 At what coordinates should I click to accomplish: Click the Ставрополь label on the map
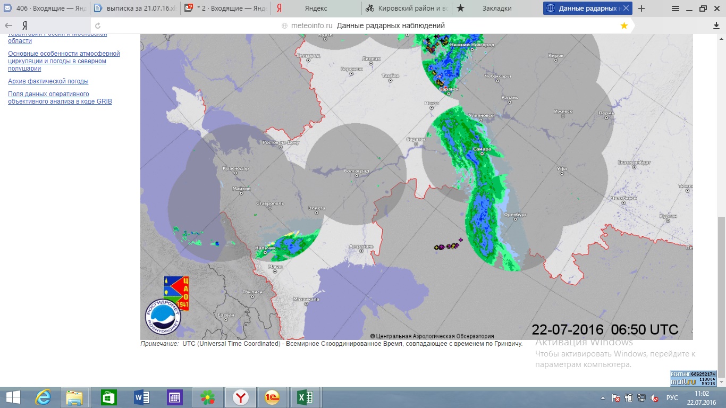coord(271,203)
